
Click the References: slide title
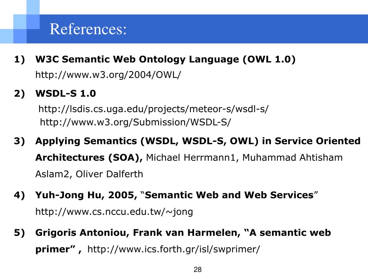pyautogui.click(x=88, y=29)
